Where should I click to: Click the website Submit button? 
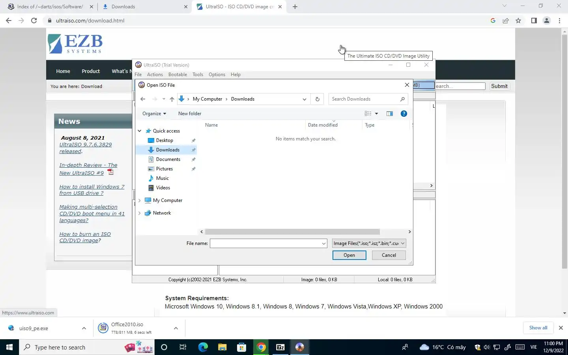pos(499,86)
